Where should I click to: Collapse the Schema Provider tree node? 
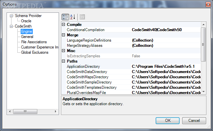pos(11,16)
